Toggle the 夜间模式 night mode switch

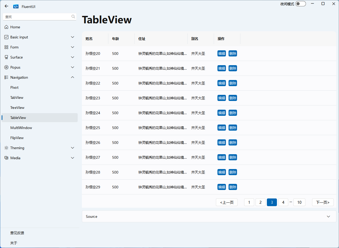pyautogui.click(x=301, y=4)
